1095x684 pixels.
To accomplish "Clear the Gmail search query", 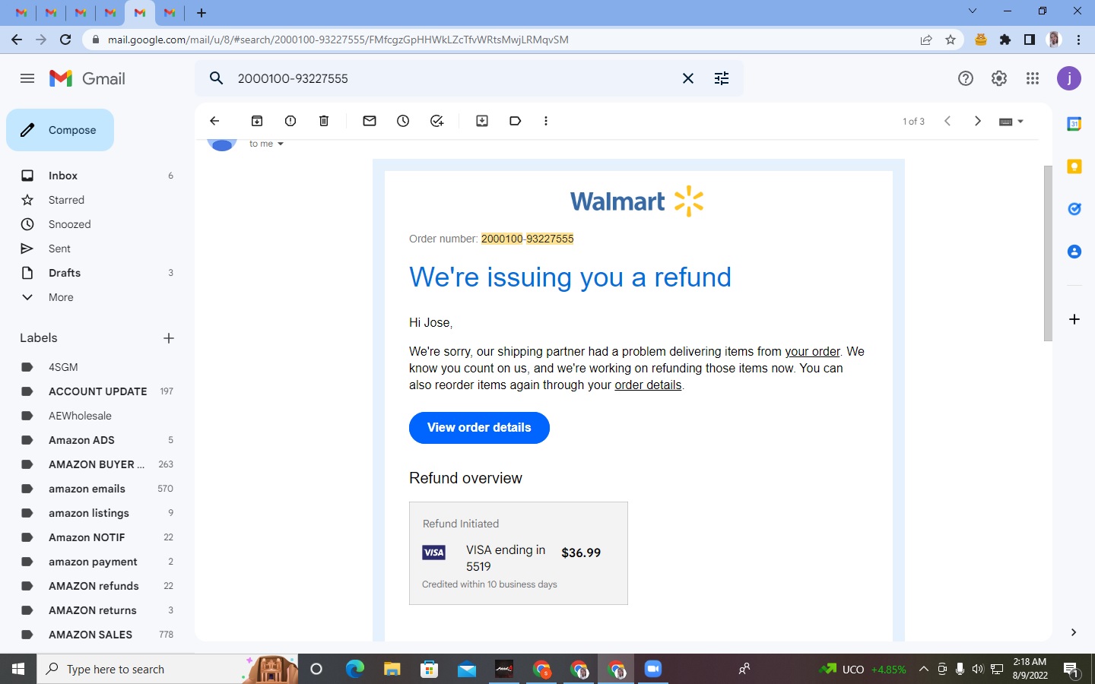I will [688, 78].
